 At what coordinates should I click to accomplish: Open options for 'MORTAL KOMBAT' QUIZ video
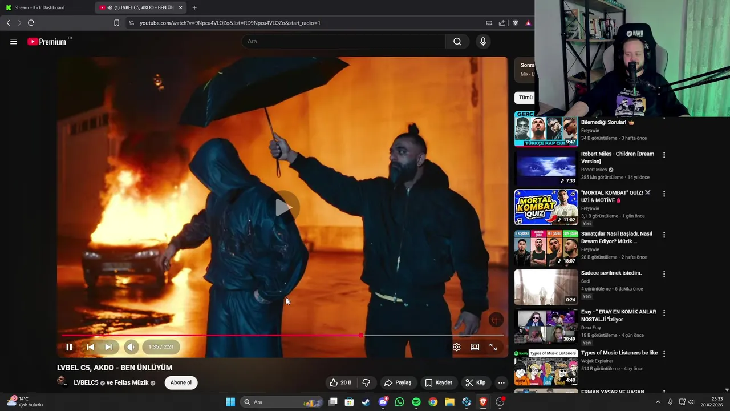pos(664,194)
